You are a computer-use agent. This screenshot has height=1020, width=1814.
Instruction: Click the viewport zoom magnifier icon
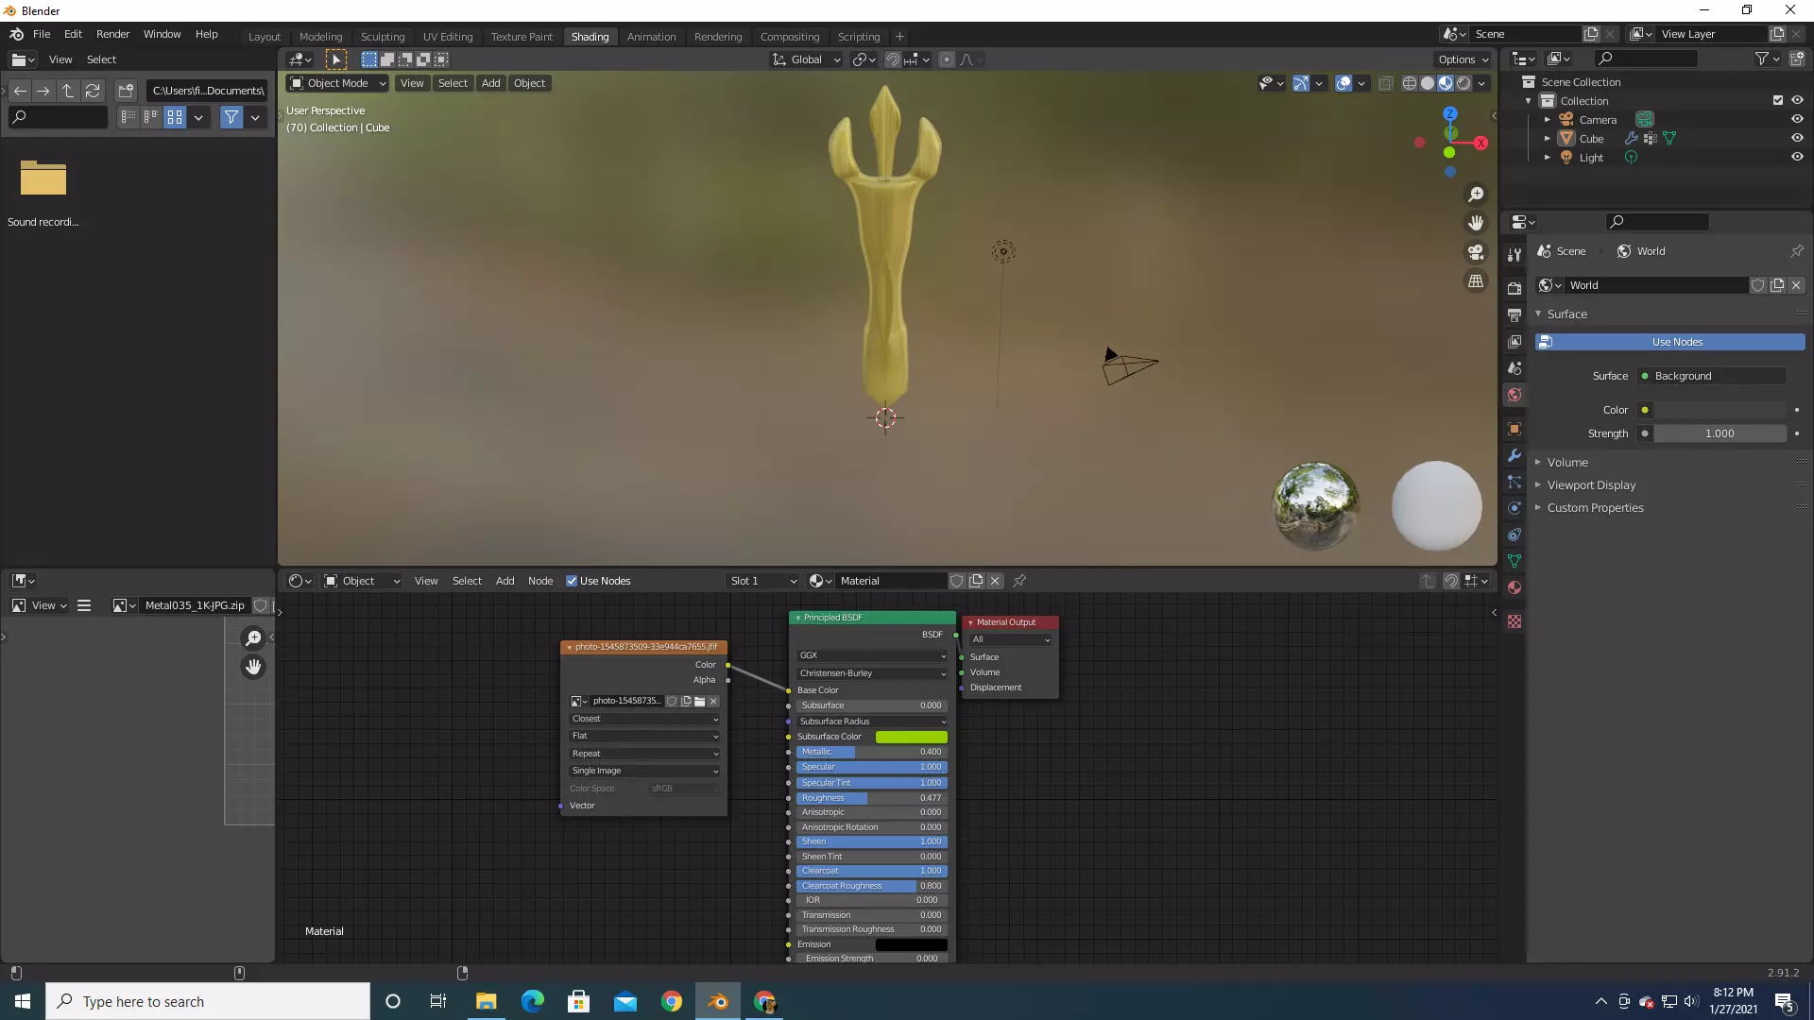point(1476,195)
